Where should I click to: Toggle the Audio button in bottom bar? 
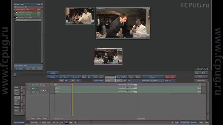(x=44, y=123)
